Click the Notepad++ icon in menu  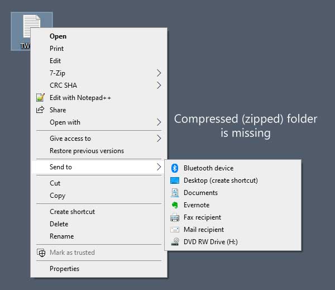click(x=40, y=98)
